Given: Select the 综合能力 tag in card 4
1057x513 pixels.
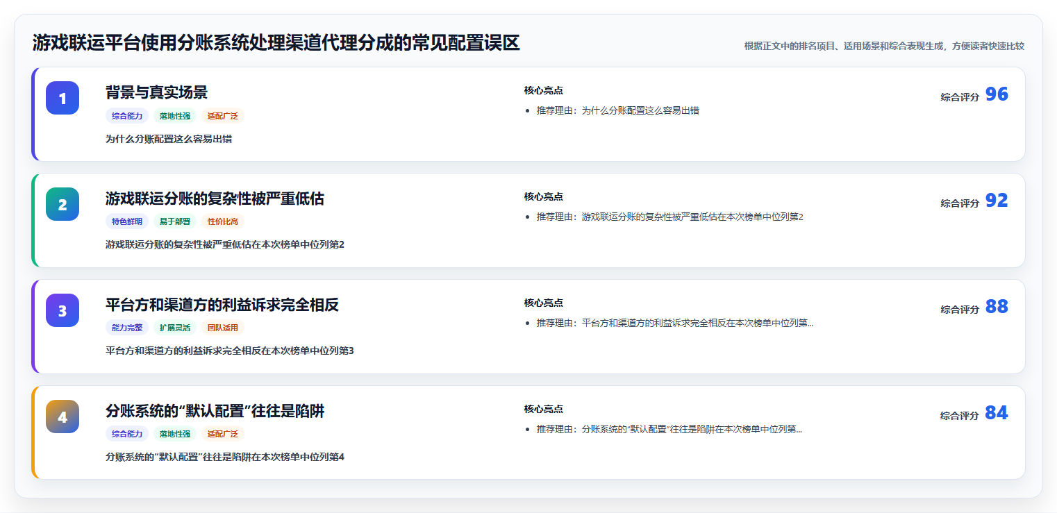Looking at the screenshot, I should pyautogui.click(x=127, y=435).
